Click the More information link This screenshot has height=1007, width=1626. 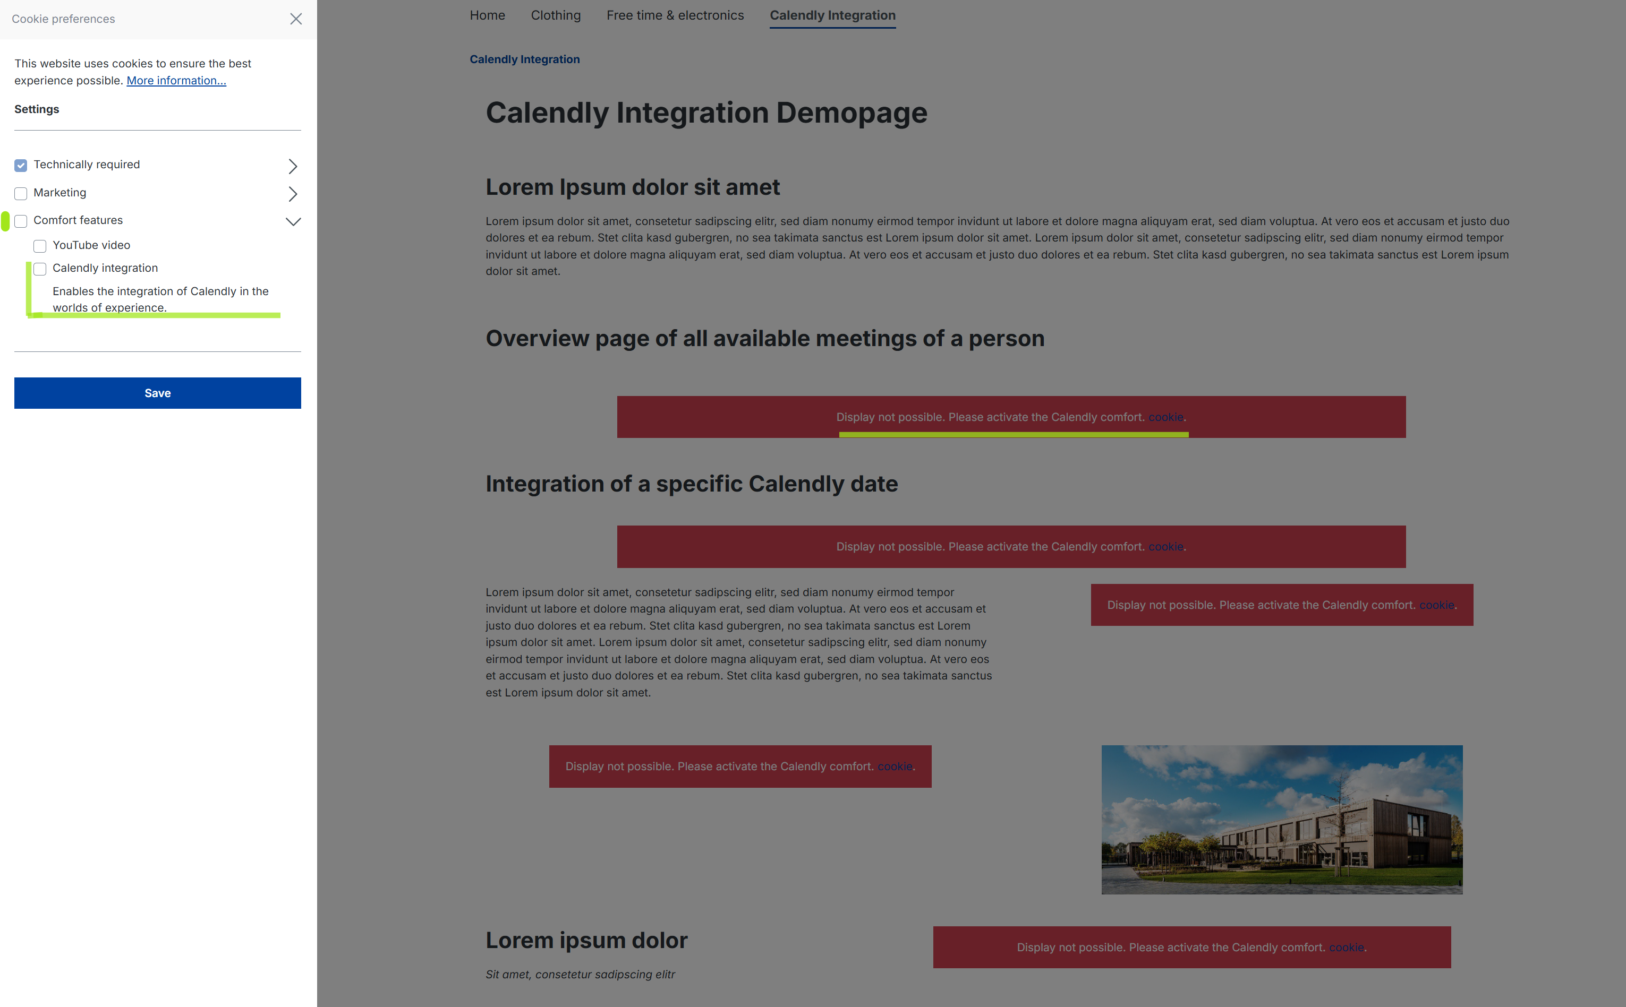tap(176, 80)
